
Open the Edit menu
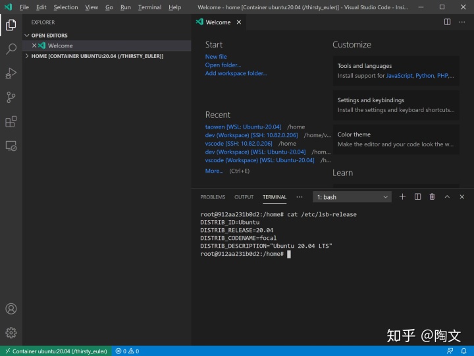pyautogui.click(x=41, y=7)
